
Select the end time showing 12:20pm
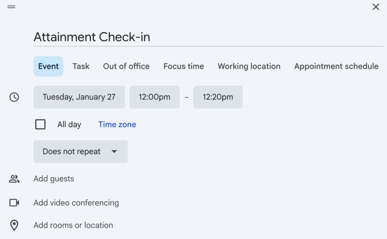(218, 97)
